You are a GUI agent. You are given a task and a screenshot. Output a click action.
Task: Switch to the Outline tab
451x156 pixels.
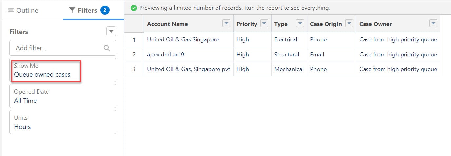[23, 10]
